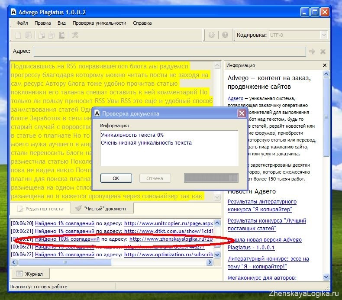This screenshot has width=342, height=300.
Task: Click the Paste clipboard toolbar icon
Action: pos(62,35)
